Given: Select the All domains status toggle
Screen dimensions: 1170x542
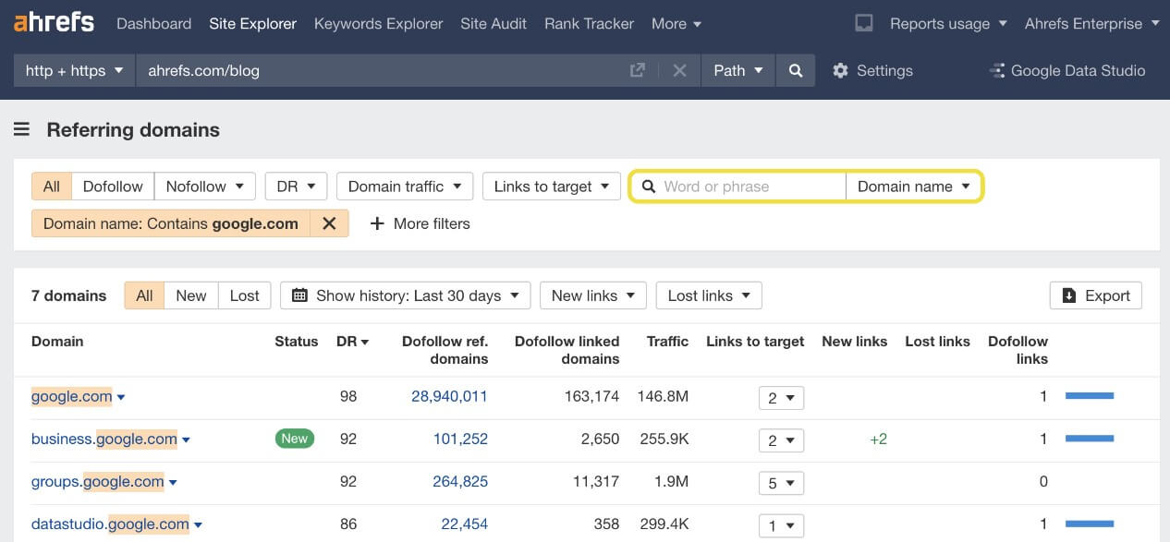Looking at the screenshot, I should [x=144, y=295].
